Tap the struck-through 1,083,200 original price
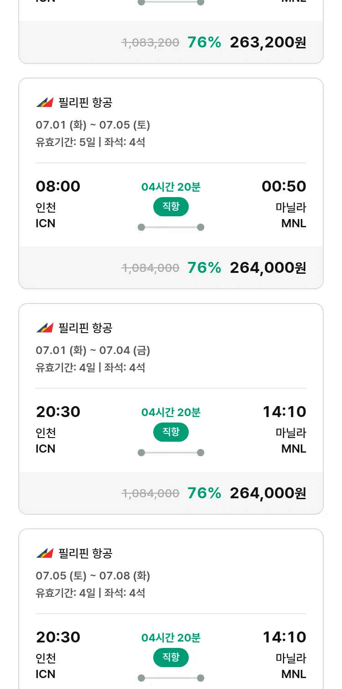The width and height of the screenshot is (342, 689). (150, 42)
